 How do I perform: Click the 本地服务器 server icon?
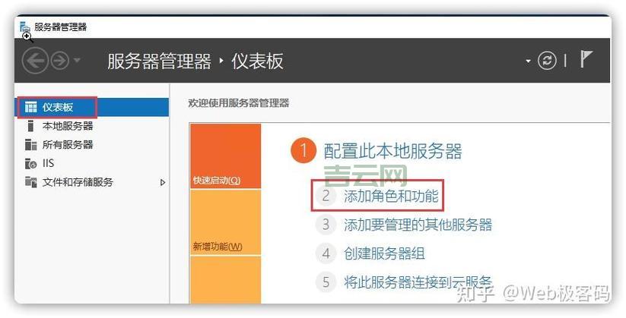click(x=30, y=126)
